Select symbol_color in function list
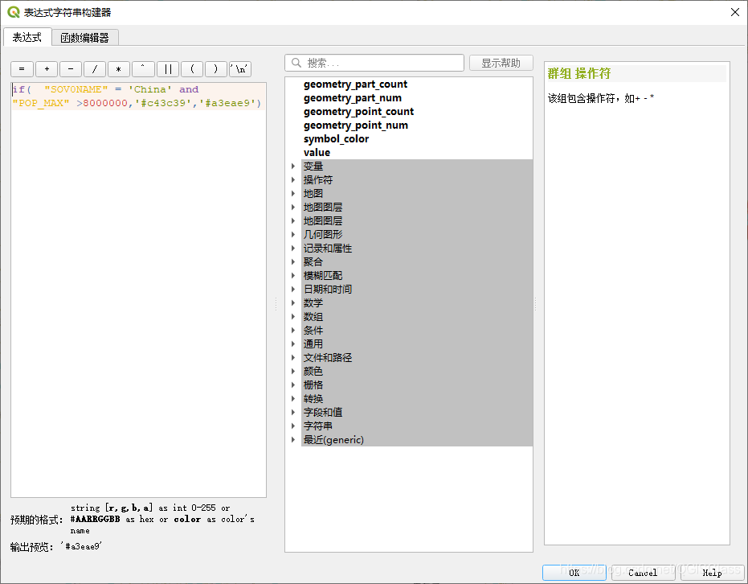Screen dimensions: 748x584 click(x=337, y=139)
